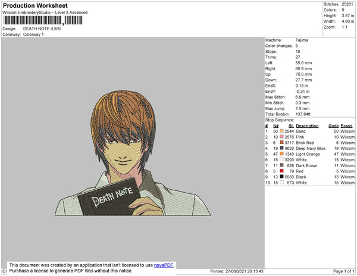
Task: Click the Min Stitch value '0.3 mm'
Action: tap(302, 103)
